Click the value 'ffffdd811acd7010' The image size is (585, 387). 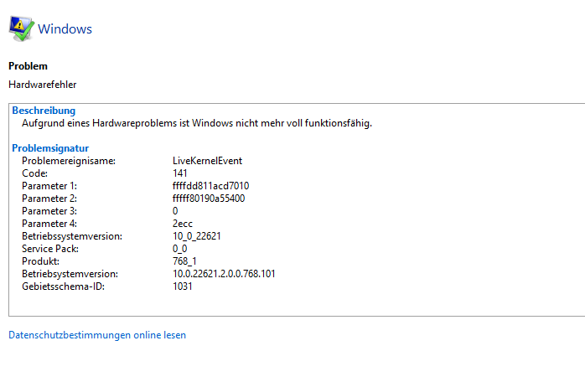click(211, 186)
